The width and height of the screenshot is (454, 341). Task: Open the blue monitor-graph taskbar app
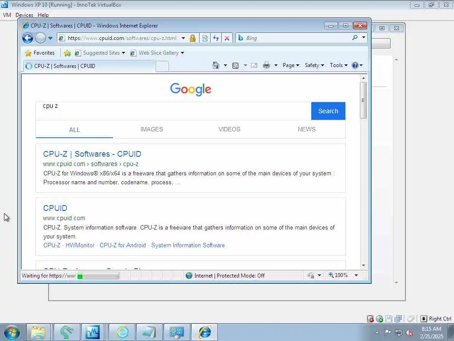point(92,332)
